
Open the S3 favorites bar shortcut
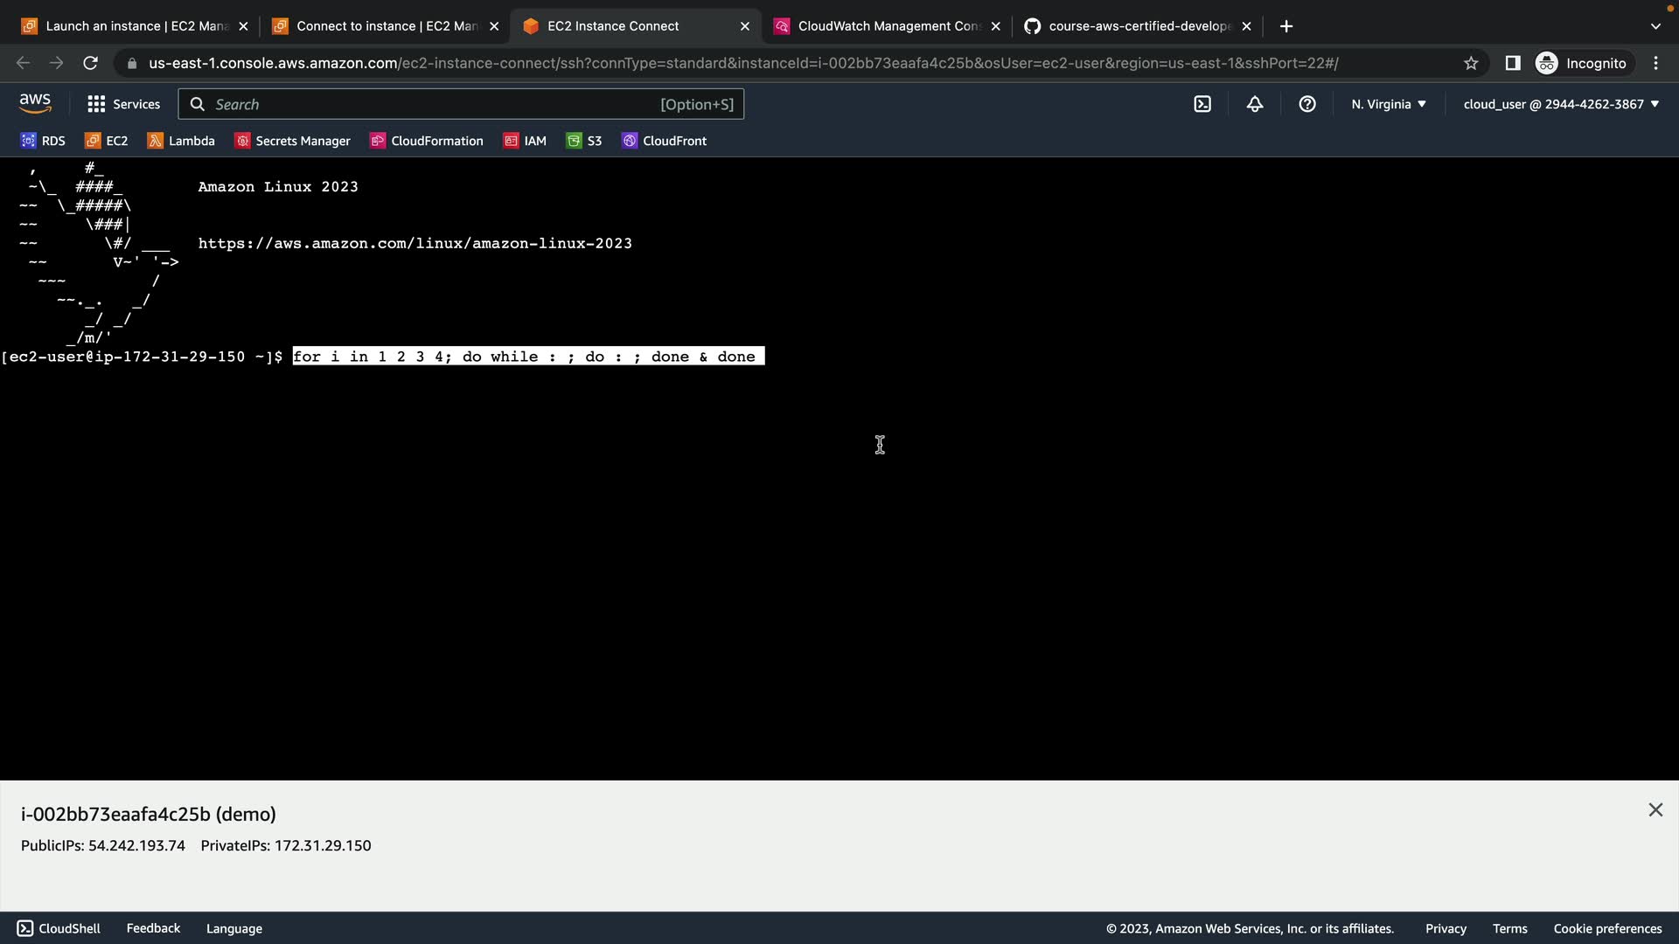pyautogui.click(x=584, y=141)
